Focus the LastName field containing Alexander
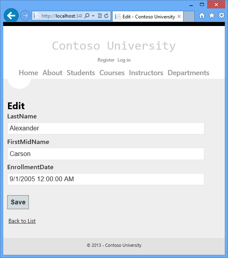The height and width of the screenshot is (258, 228). [106, 128]
